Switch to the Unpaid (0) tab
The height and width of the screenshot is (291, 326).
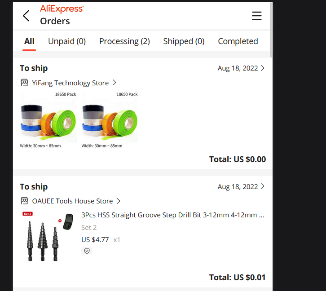tap(67, 41)
